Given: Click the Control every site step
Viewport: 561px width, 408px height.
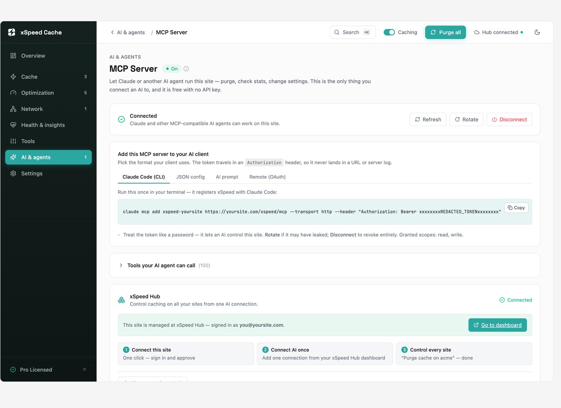Looking at the screenshot, I should pos(464,354).
